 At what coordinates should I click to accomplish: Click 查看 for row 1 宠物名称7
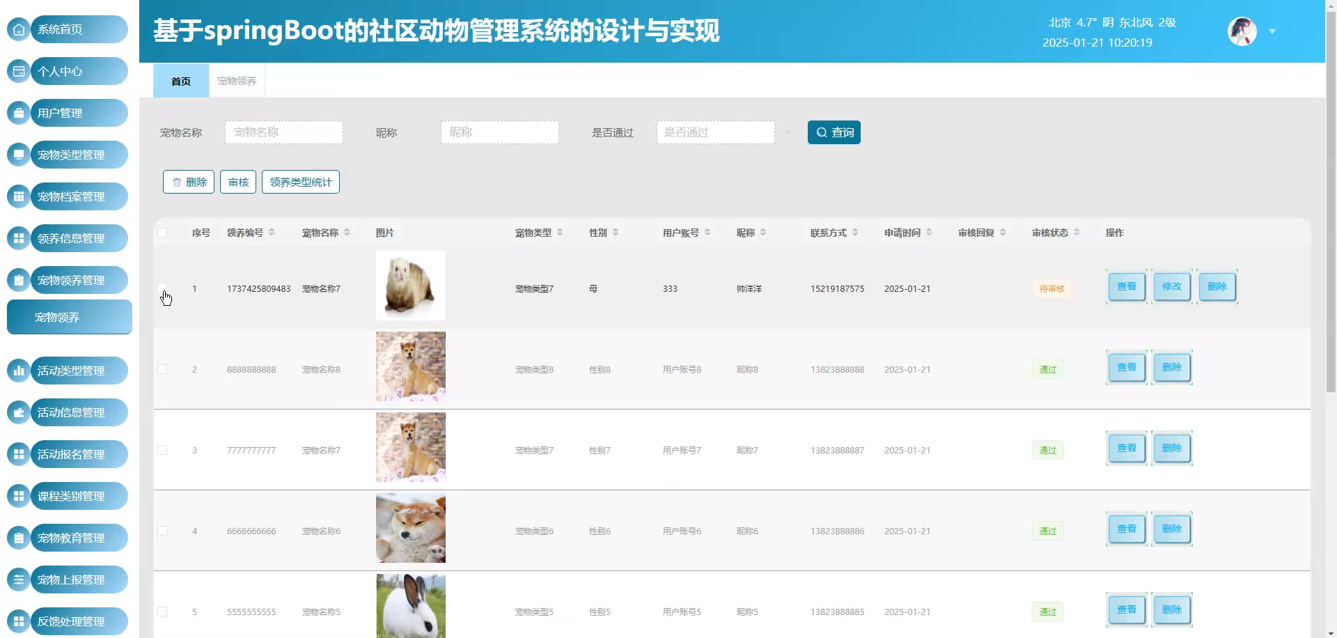[x=1127, y=286]
